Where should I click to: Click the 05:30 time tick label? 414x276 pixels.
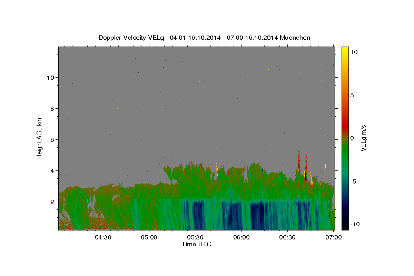(195, 237)
